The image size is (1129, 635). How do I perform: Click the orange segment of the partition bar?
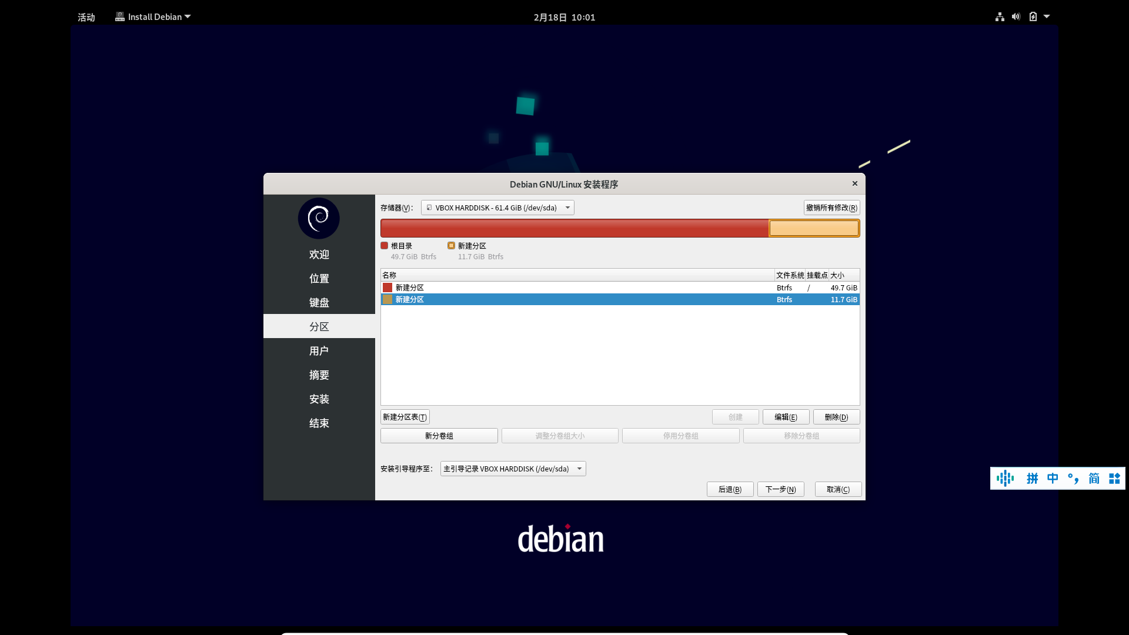click(814, 228)
